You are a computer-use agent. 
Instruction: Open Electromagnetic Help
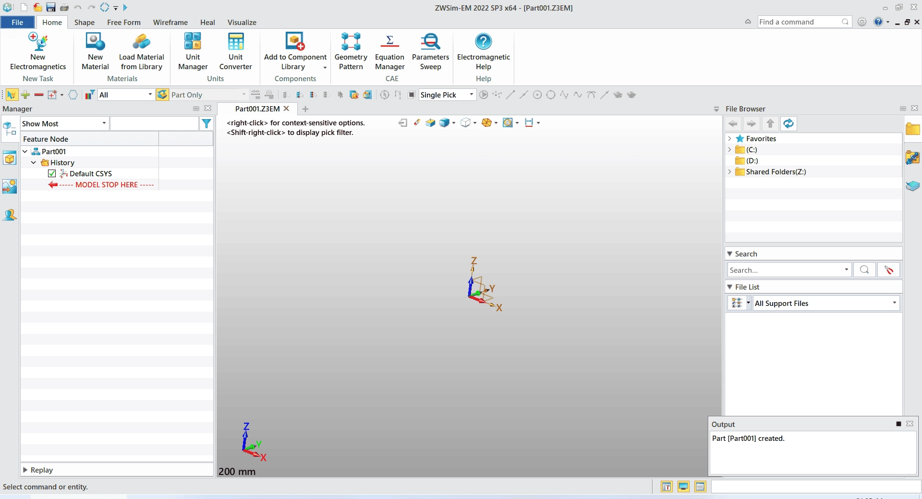483,51
